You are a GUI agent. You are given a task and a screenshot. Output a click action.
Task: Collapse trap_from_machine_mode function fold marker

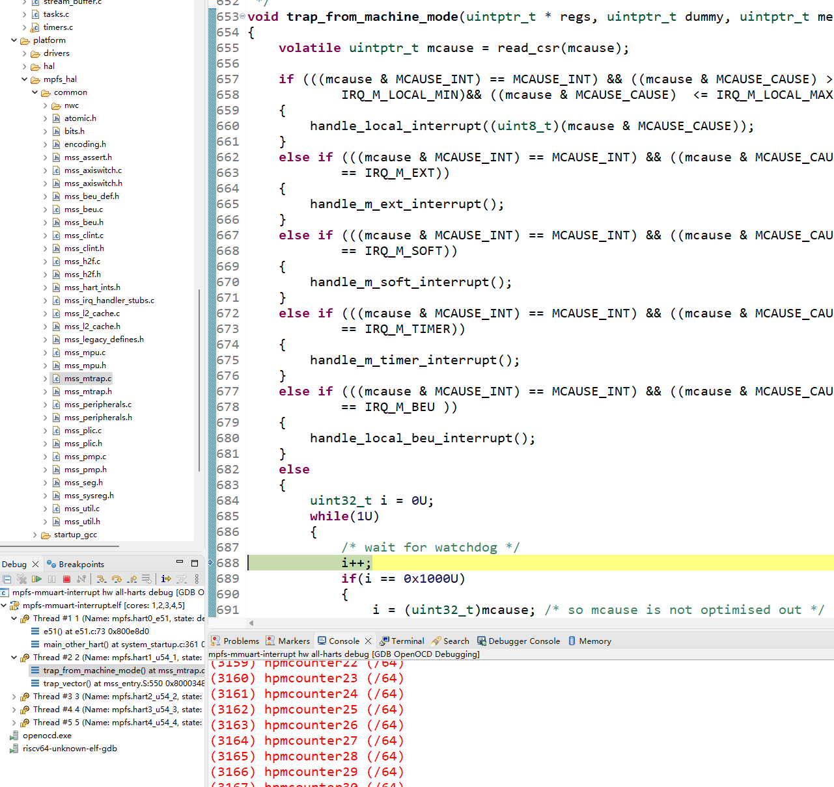tap(243, 16)
